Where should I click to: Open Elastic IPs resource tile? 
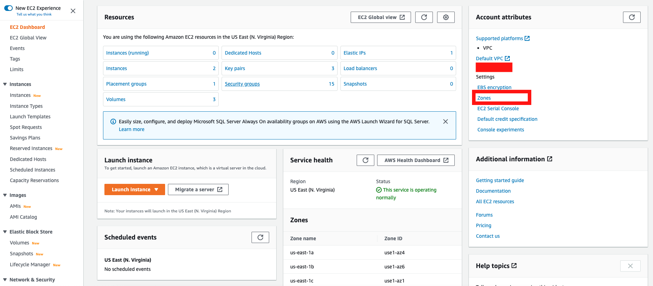point(398,53)
